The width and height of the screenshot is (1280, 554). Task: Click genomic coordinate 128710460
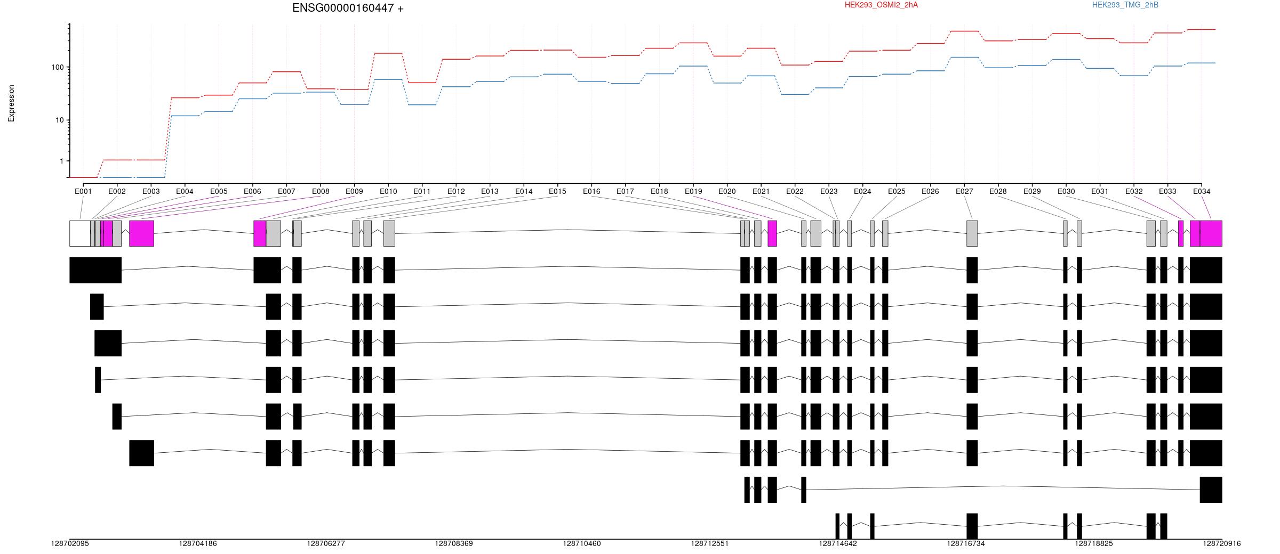582,544
